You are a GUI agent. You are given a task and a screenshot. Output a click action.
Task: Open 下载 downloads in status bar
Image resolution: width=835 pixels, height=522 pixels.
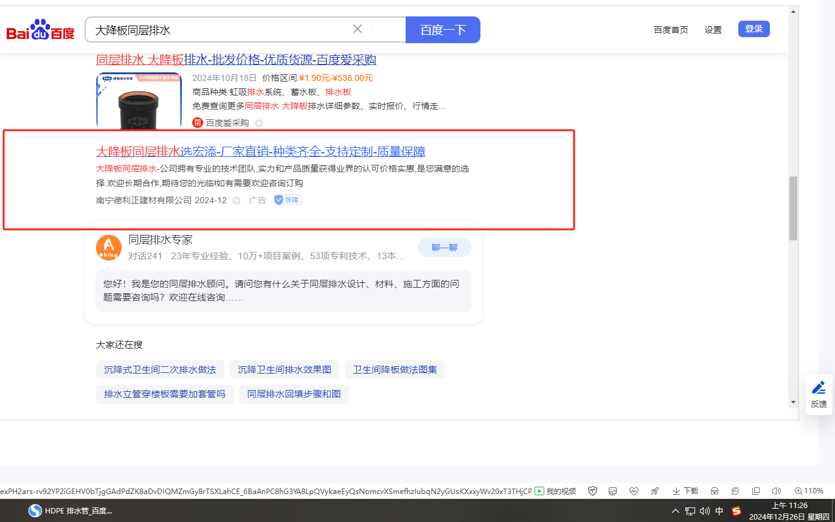coord(685,491)
